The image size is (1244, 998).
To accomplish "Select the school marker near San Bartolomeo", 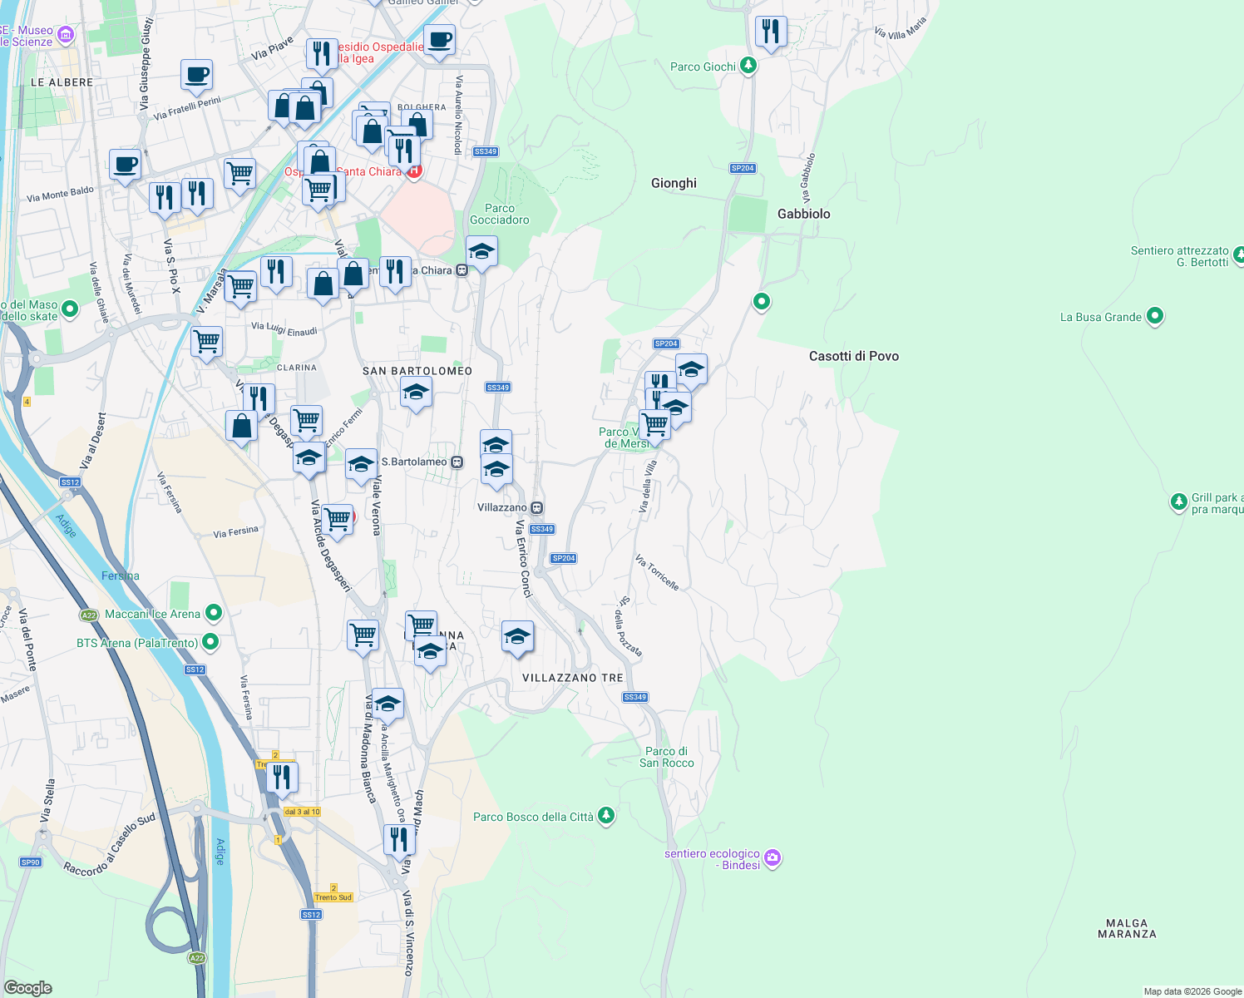I will (414, 393).
